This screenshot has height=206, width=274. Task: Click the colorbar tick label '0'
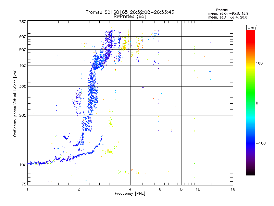pos(257,103)
